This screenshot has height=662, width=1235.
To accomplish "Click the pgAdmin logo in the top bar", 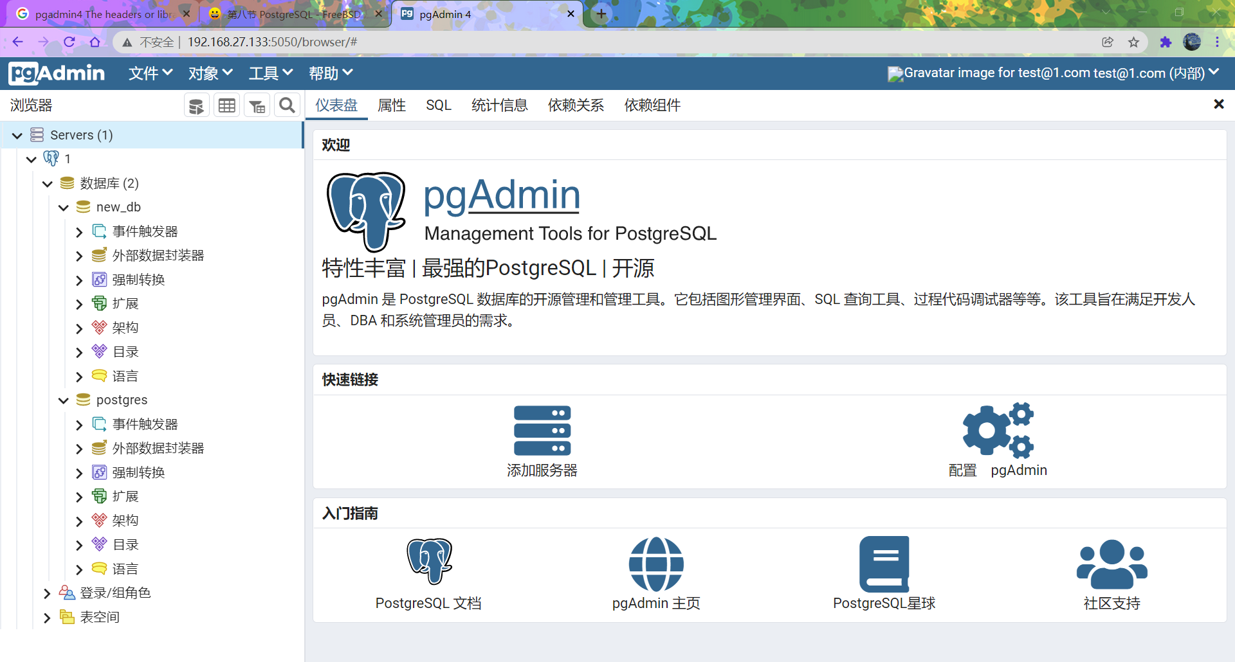I will click(x=57, y=73).
